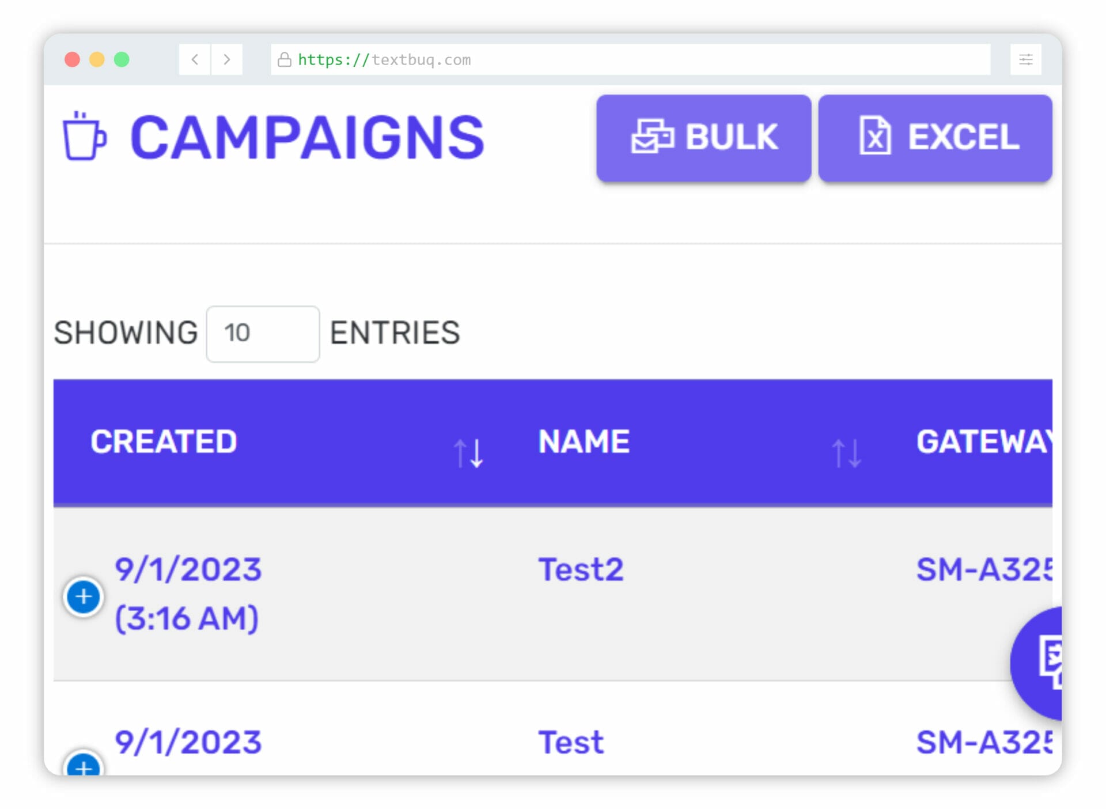
Task: Expand the Test campaign row details
Action: click(84, 765)
